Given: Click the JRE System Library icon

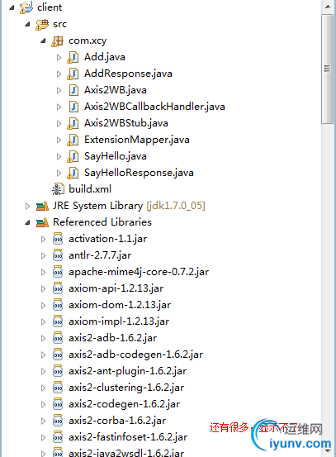Looking at the screenshot, I should pyautogui.click(x=42, y=206).
